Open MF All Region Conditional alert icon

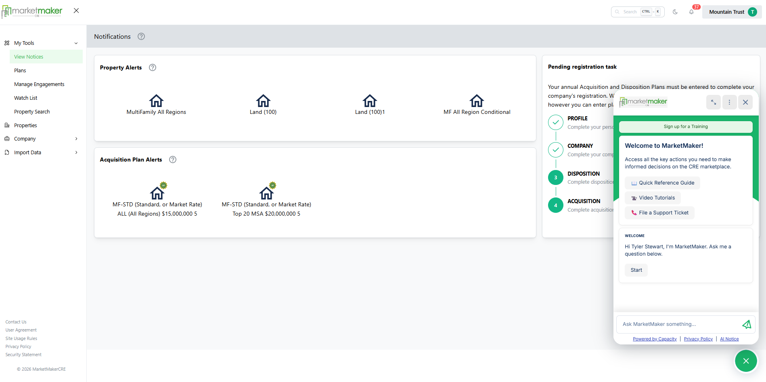[477, 101]
